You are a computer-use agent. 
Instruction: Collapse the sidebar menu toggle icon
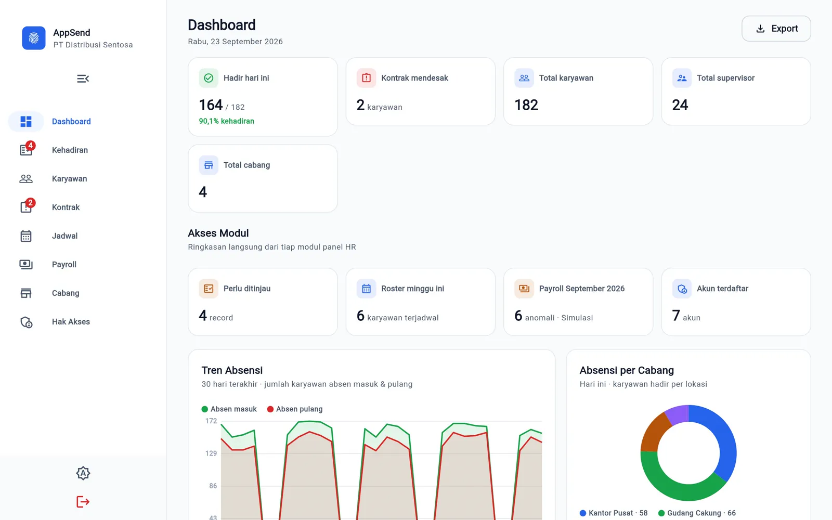tap(83, 79)
